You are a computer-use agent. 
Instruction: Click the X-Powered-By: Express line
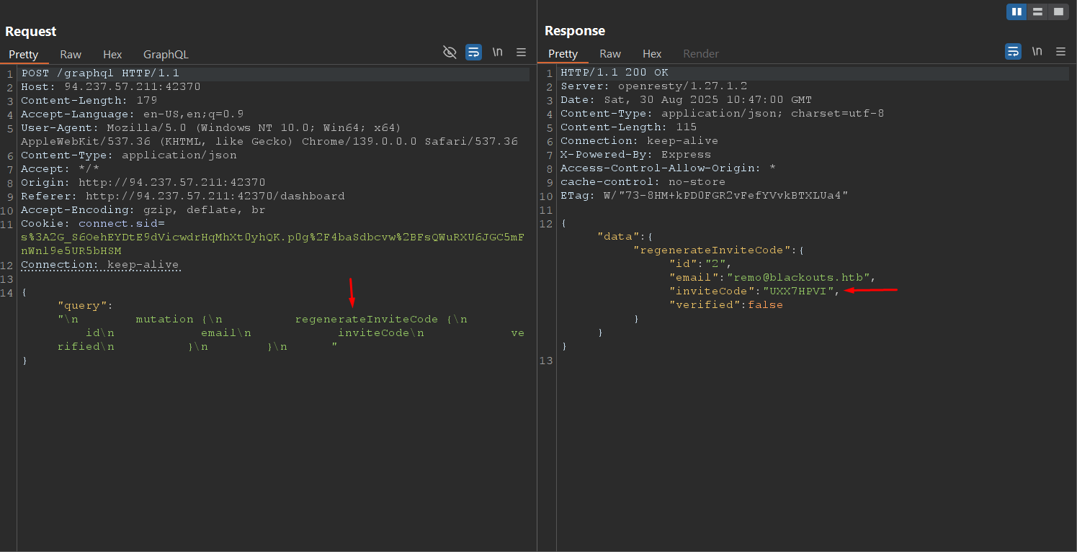[x=636, y=155]
